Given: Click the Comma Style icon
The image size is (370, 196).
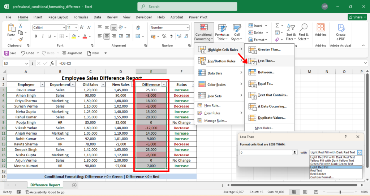Looking at the screenshot, I should click(171, 36).
